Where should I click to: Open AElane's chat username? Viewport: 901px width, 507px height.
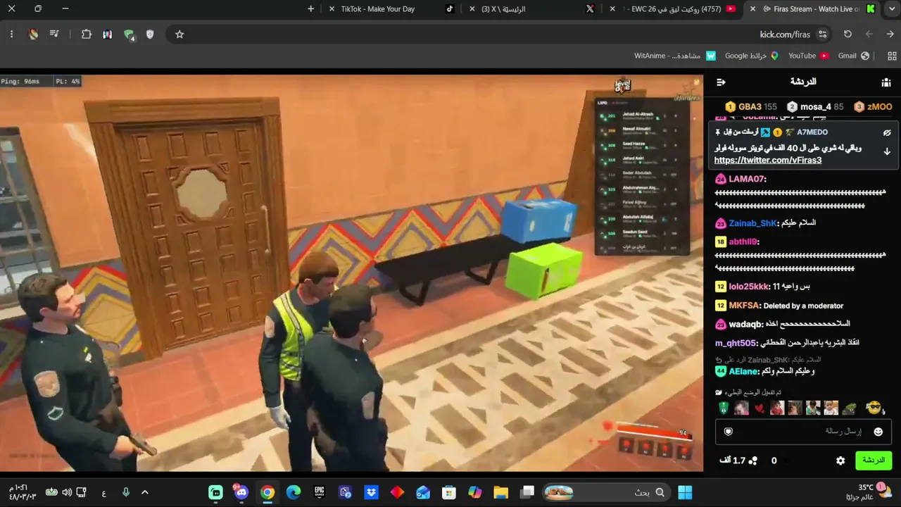tap(743, 371)
